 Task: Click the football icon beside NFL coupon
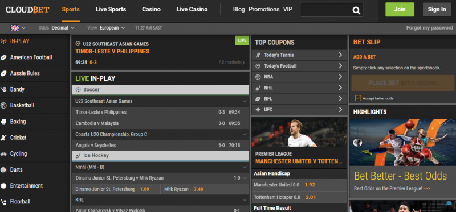pos(258,99)
